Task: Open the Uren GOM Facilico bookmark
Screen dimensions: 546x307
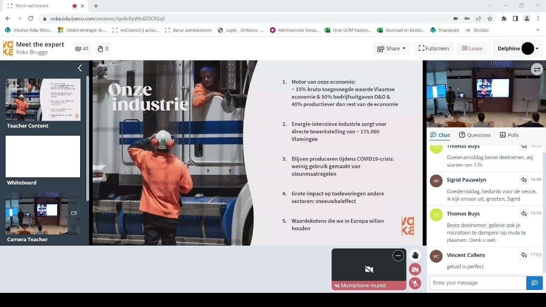Action: coord(349,30)
